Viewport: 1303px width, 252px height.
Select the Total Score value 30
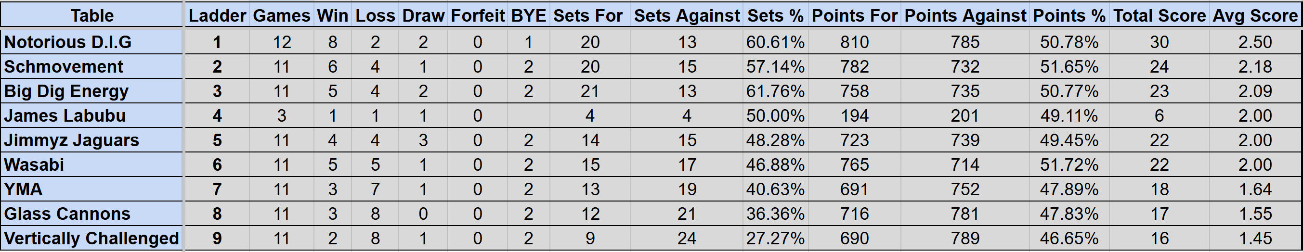coord(1160,42)
